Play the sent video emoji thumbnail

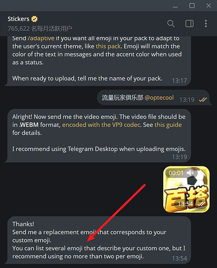186,189
